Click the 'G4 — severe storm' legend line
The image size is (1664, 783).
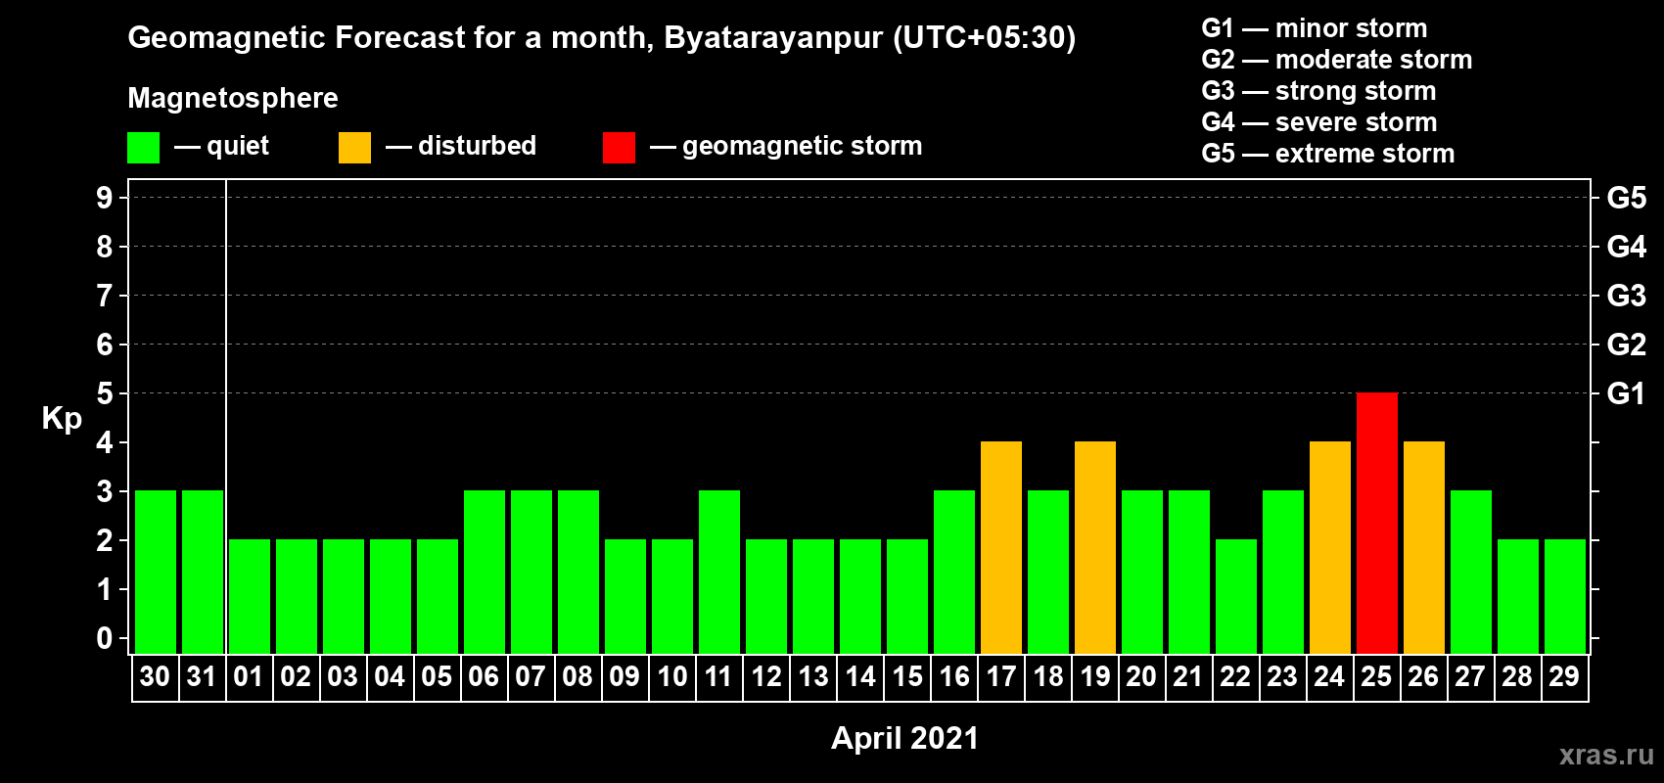tap(1319, 122)
